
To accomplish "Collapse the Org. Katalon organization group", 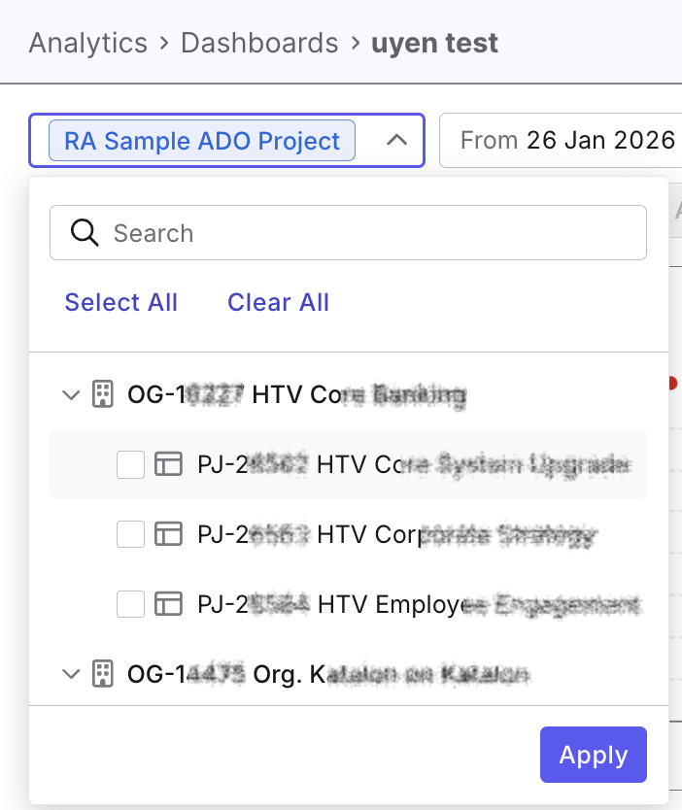I will click(69, 674).
